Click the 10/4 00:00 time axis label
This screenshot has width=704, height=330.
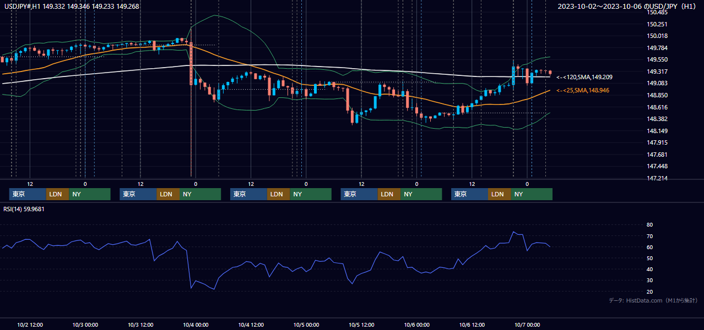click(196, 324)
